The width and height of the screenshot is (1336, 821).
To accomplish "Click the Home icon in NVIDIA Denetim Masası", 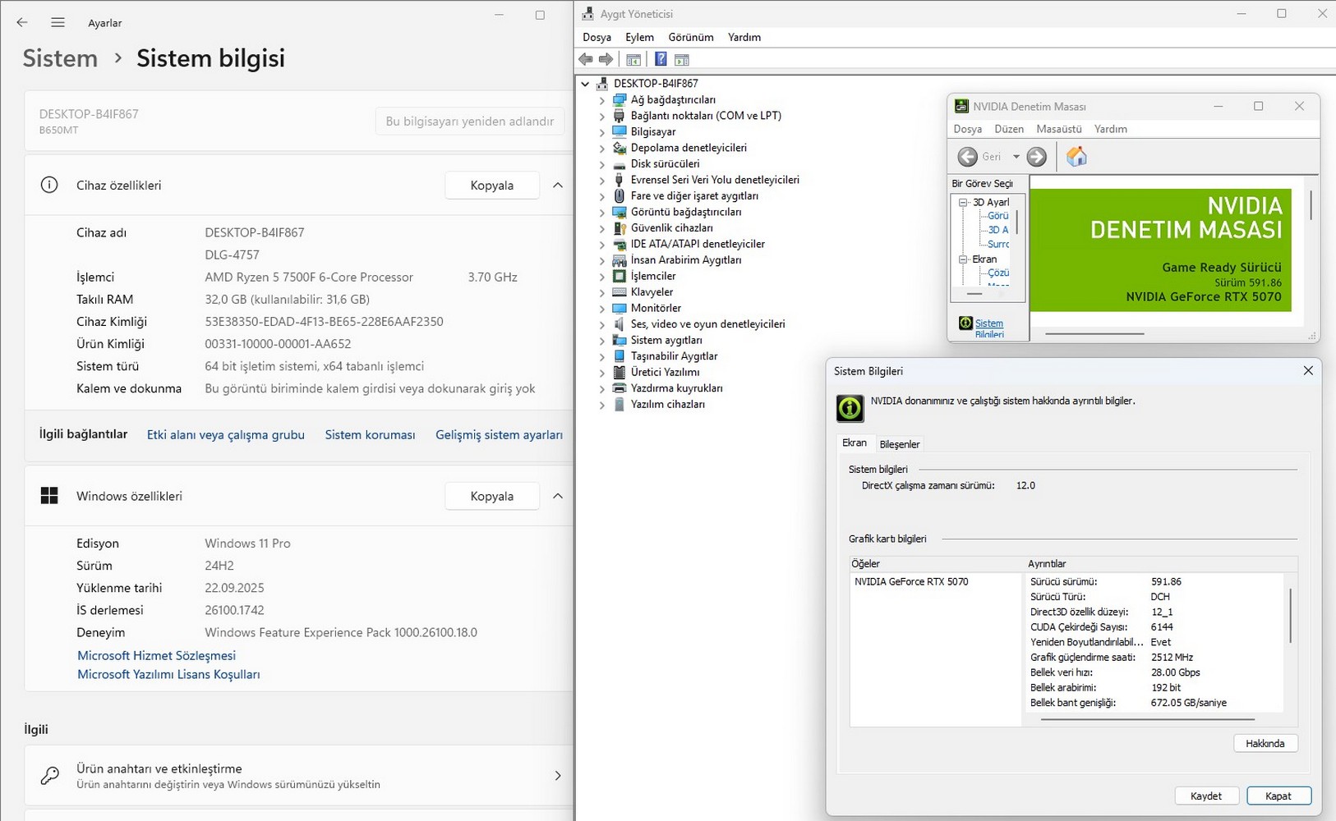I will pos(1076,157).
